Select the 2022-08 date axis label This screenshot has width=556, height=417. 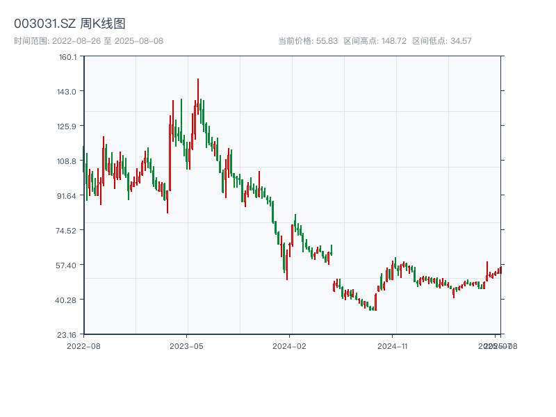pyautogui.click(x=83, y=345)
